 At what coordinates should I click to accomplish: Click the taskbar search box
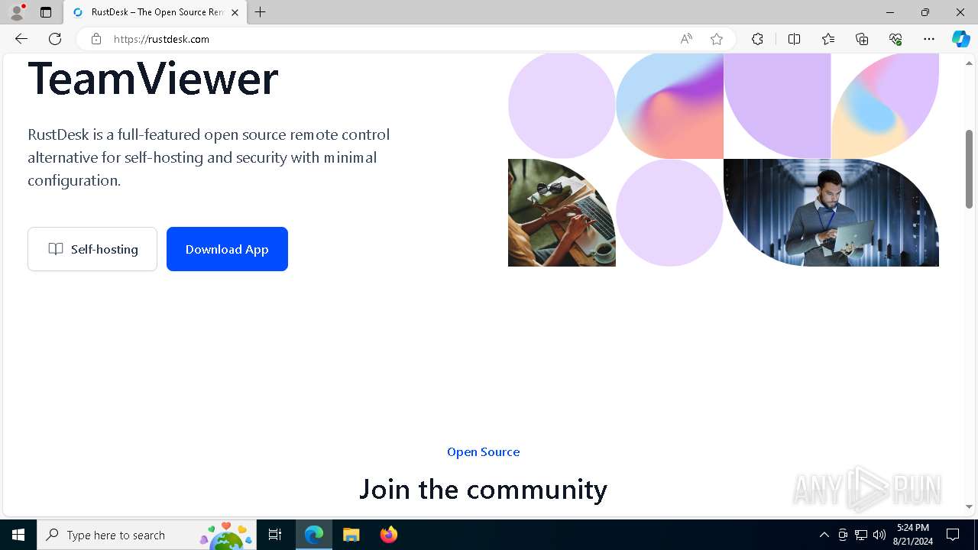tap(147, 535)
